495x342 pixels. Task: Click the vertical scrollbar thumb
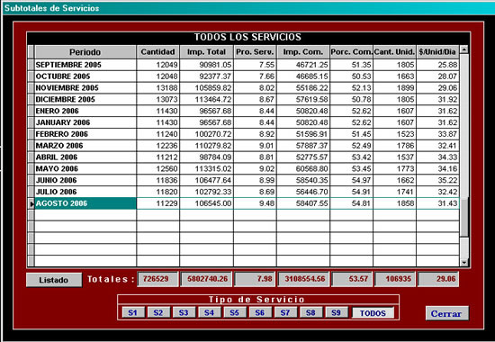[x=463, y=218]
